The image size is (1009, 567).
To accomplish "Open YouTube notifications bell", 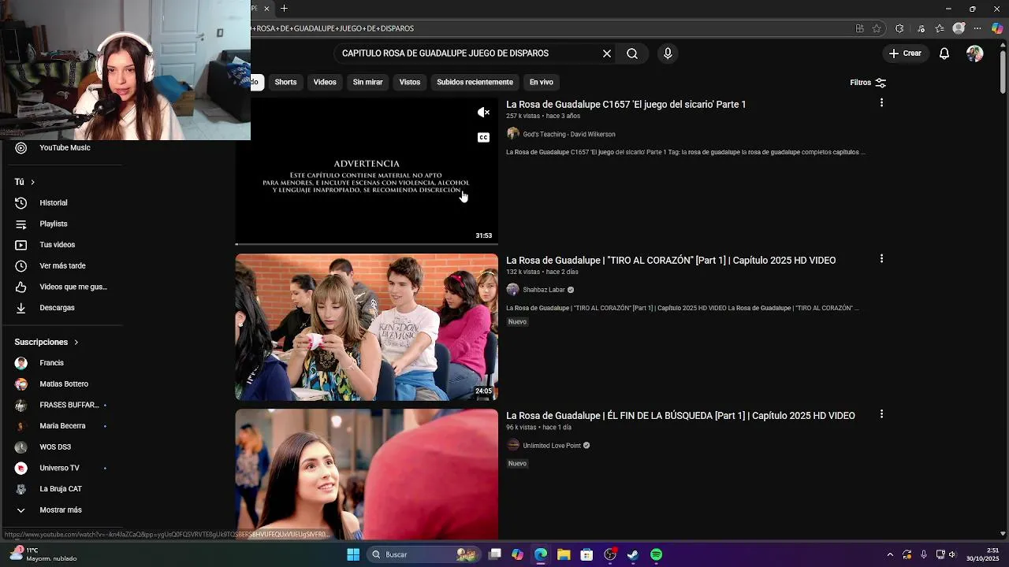I will [944, 54].
